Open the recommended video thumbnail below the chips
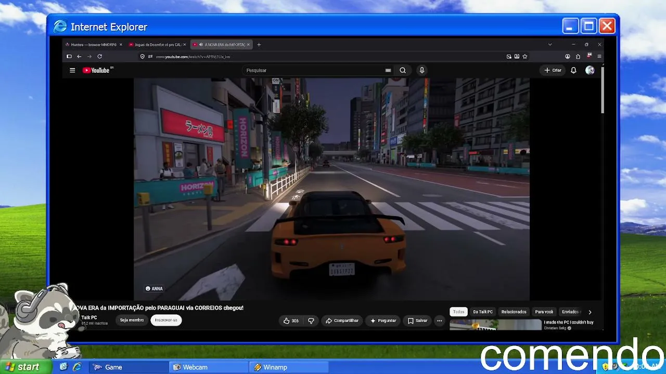The width and height of the screenshot is (666, 374). pyautogui.click(x=495, y=325)
